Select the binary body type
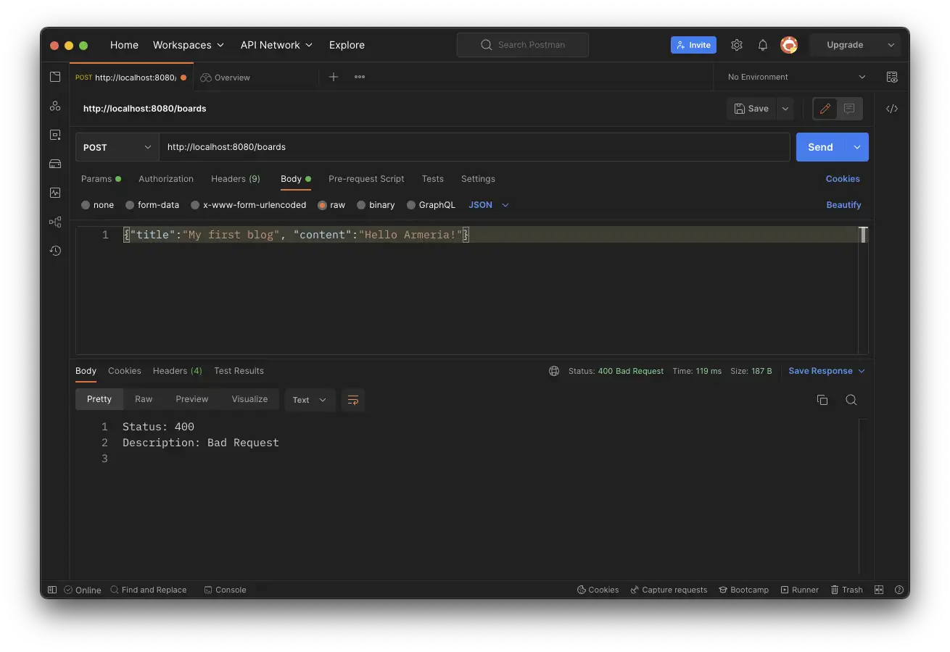 [376, 205]
